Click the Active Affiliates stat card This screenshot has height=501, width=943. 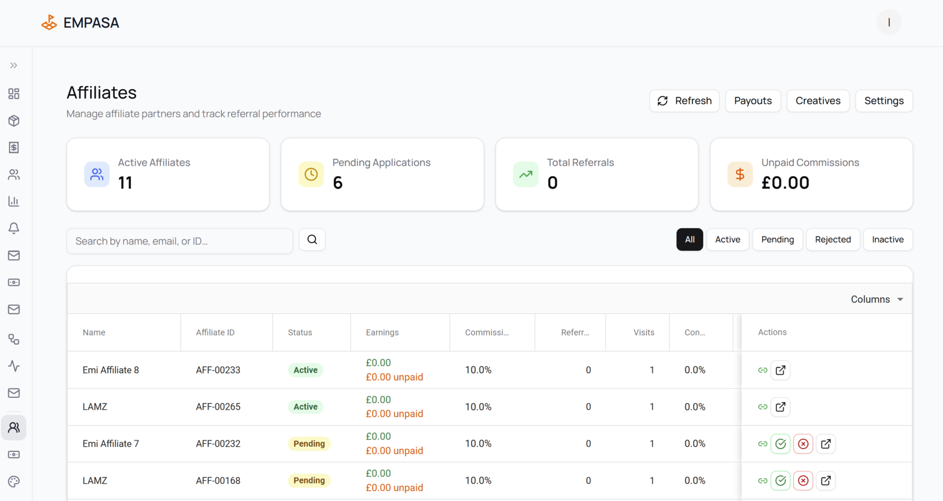[x=168, y=174]
